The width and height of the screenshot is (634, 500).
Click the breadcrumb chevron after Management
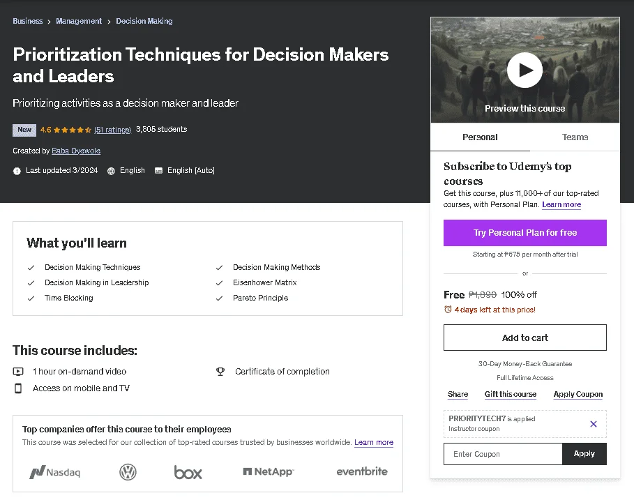click(x=109, y=22)
